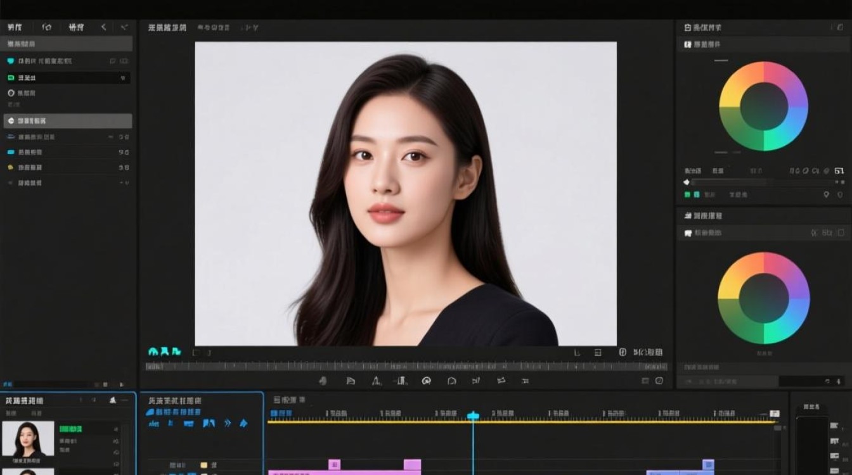This screenshot has height=475, width=852.
Task: Open the dropdown arrow on green-rectangle row
Action: pyautogui.click(x=123, y=78)
